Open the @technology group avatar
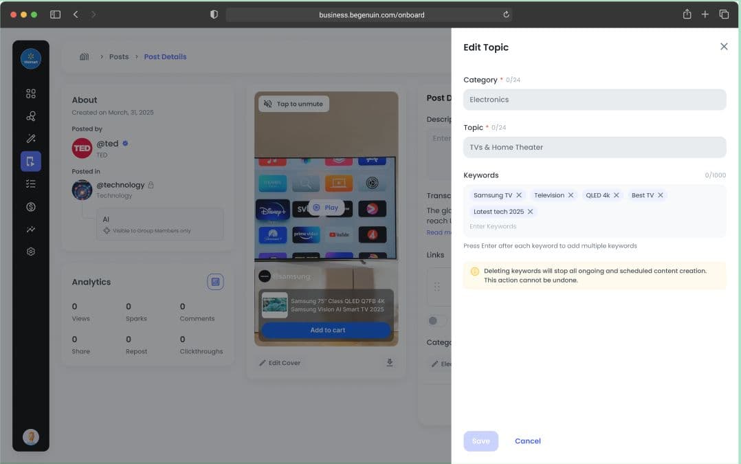The height and width of the screenshot is (464, 741). (x=82, y=190)
